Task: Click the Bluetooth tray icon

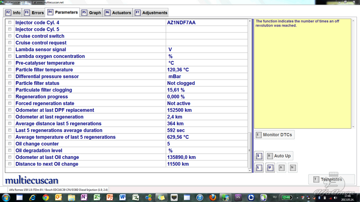Action: [319, 198]
